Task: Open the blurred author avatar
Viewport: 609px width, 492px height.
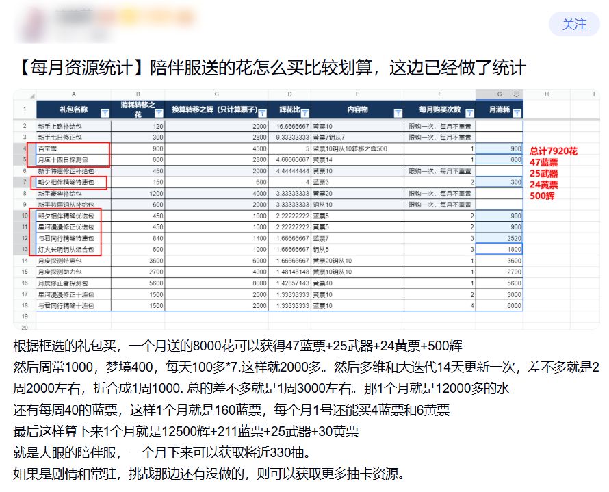Action: [34, 24]
